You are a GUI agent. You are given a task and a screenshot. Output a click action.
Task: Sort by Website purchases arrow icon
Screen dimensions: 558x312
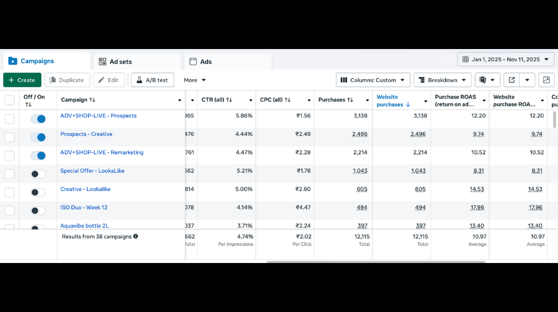(408, 105)
